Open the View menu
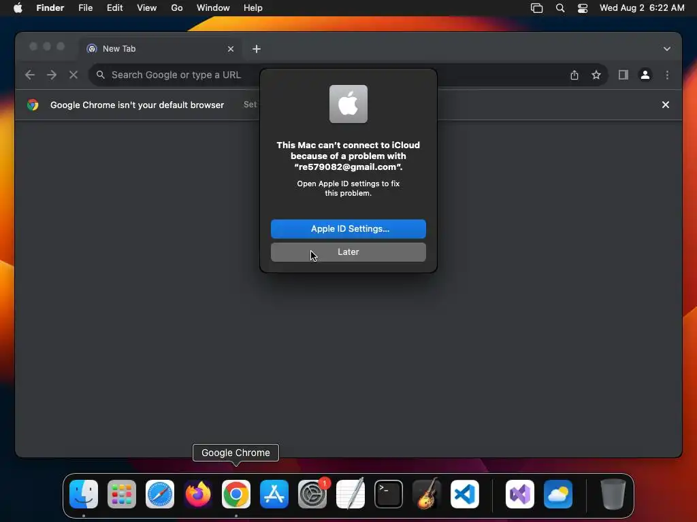 tap(147, 8)
